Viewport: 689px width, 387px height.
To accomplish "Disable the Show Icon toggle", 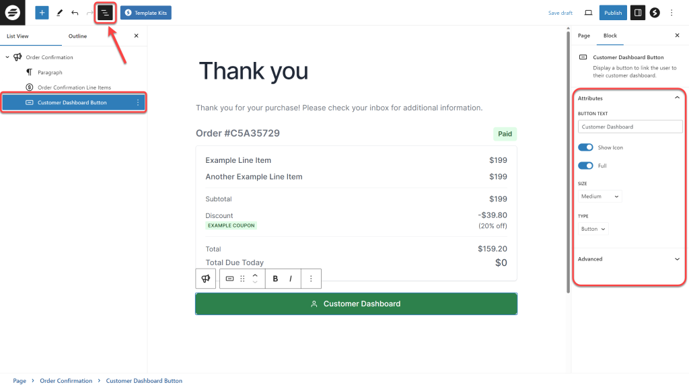I will [x=585, y=147].
